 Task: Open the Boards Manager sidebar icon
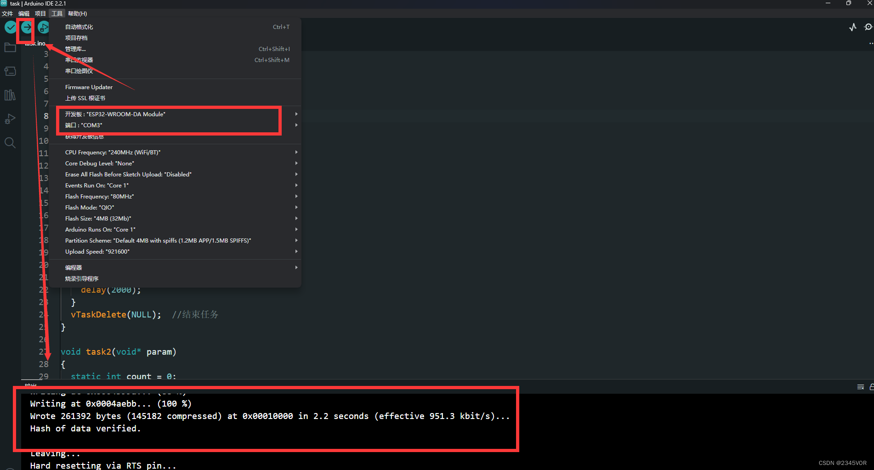(x=10, y=71)
